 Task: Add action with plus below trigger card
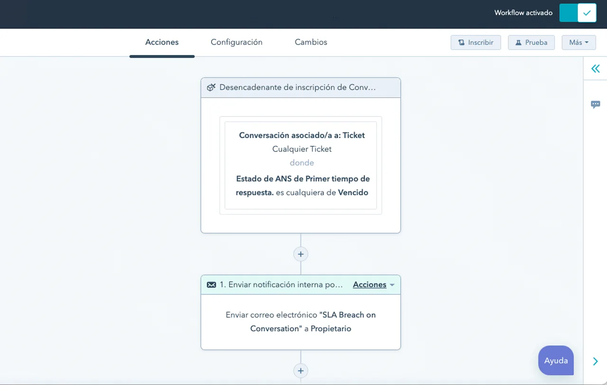click(301, 254)
